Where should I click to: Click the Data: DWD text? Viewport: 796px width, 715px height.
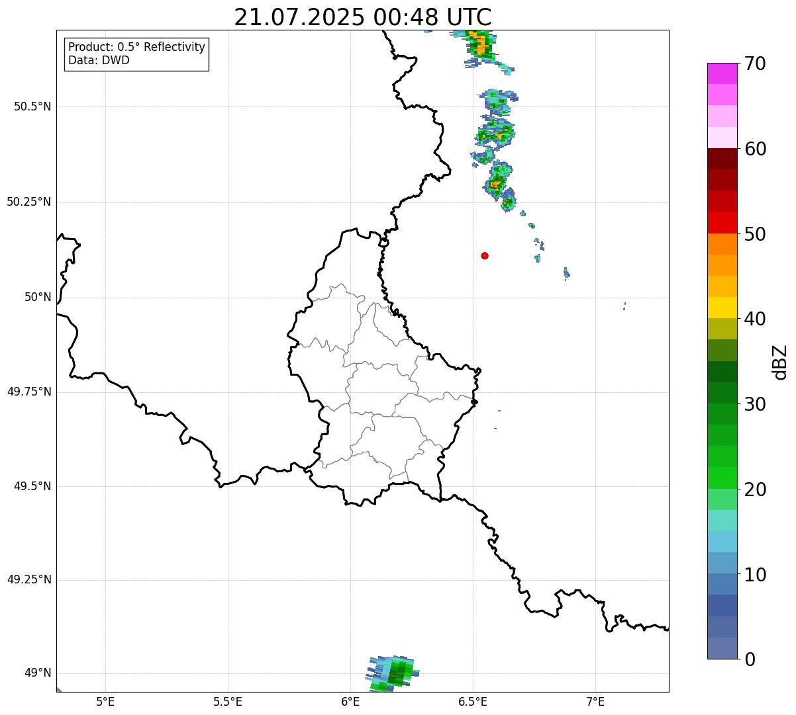click(x=99, y=60)
